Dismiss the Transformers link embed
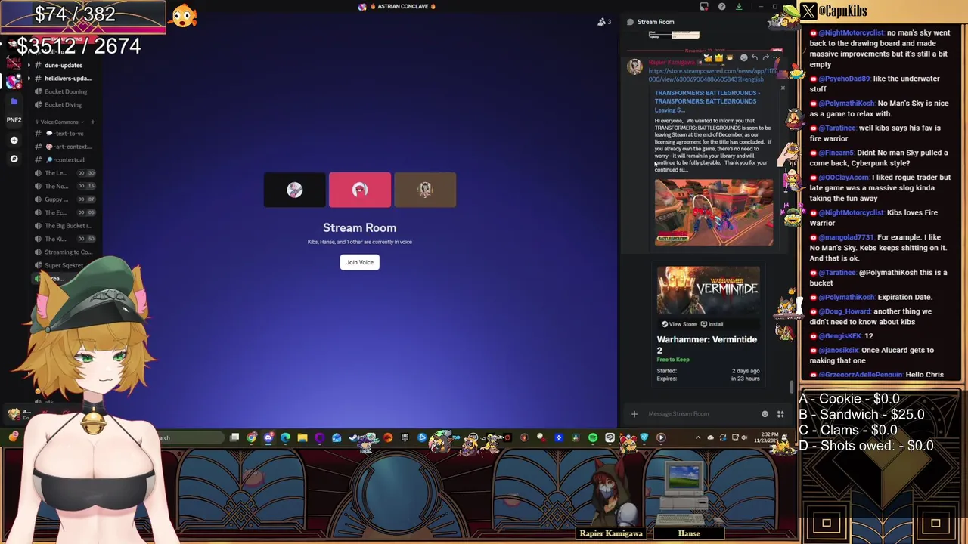Image resolution: width=968 pixels, height=544 pixels. [783, 88]
